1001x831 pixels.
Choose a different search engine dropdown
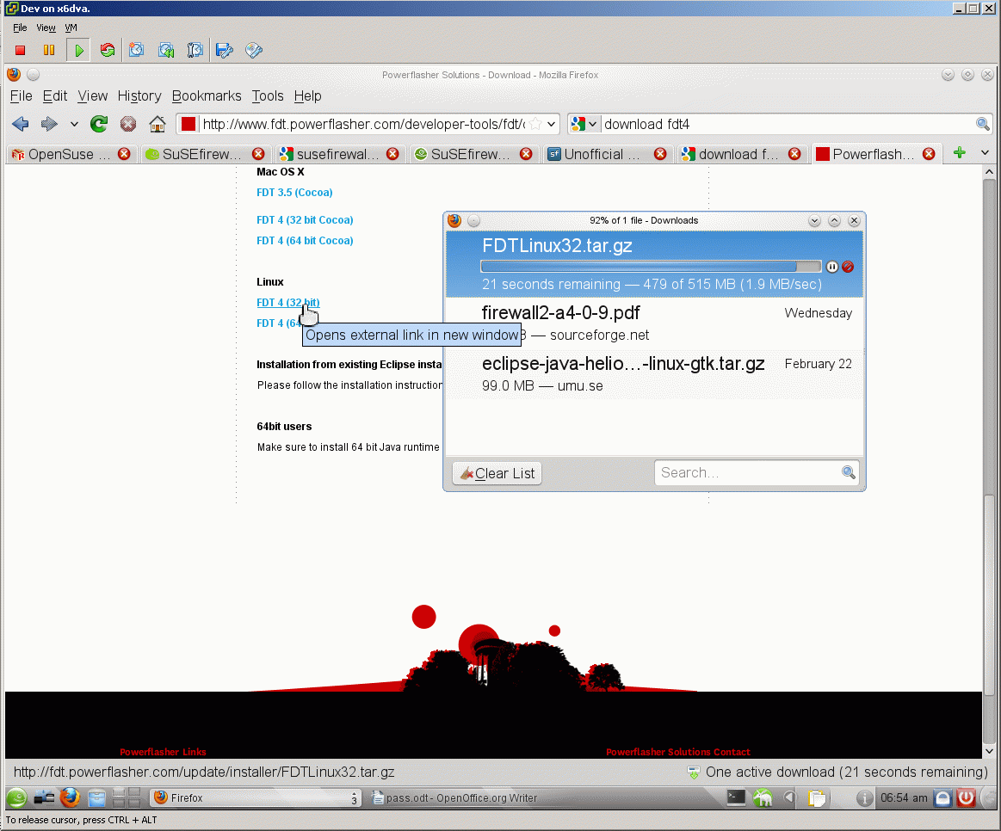pyautogui.click(x=593, y=124)
